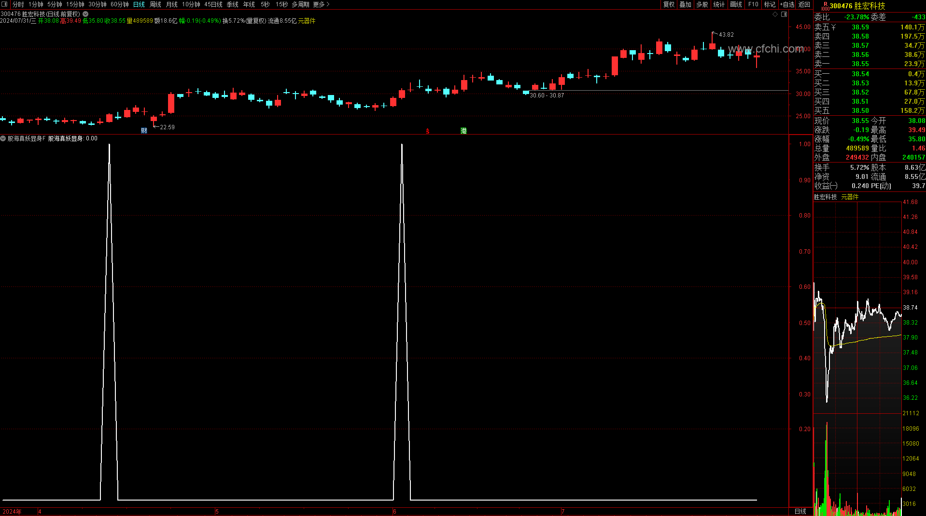Click the 换手 value 5.72%
This screenshot has height=516, width=926.
click(860, 167)
